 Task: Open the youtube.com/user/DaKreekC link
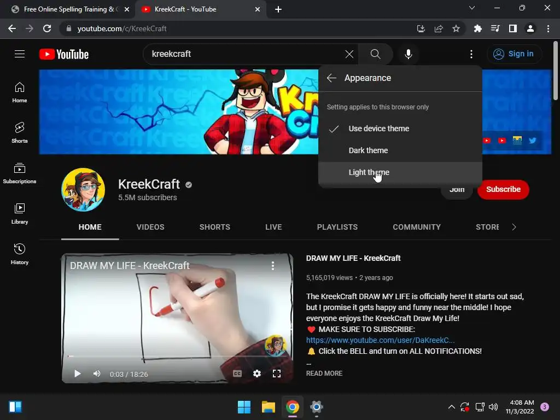380,340
